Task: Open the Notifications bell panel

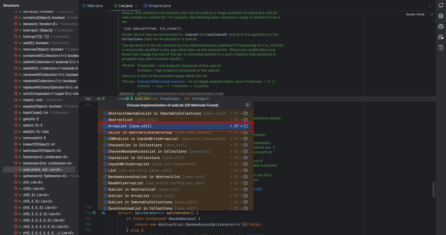Action: point(441,5)
